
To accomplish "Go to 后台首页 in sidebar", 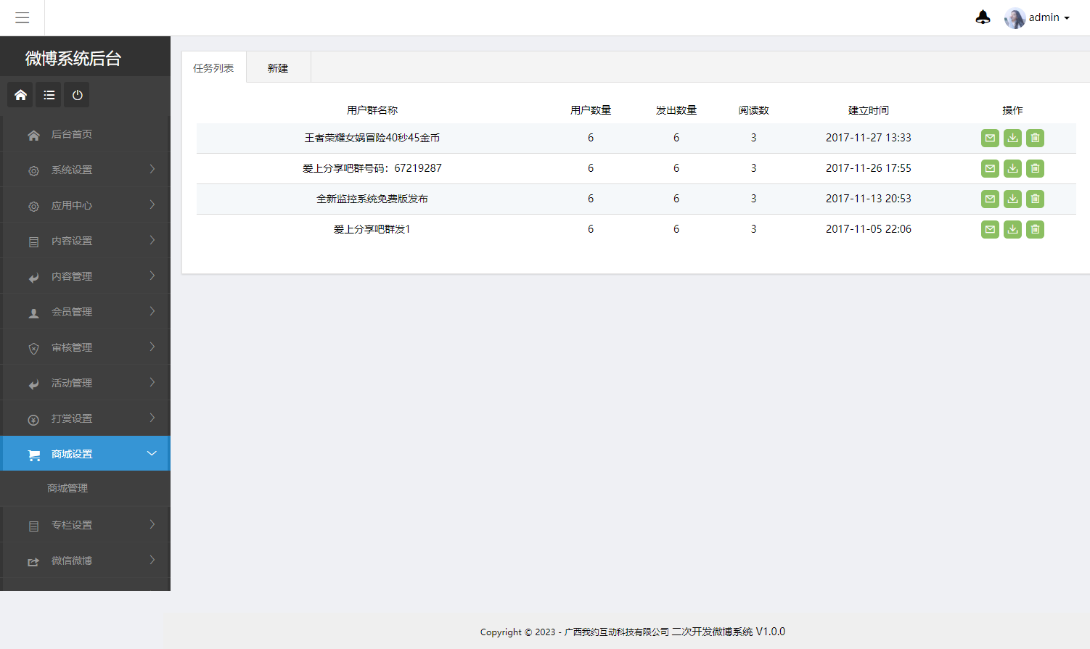I will [71, 134].
